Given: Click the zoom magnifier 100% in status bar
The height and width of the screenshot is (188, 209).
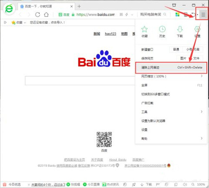Looking at the screenshot, I should (x=198, y=185).
